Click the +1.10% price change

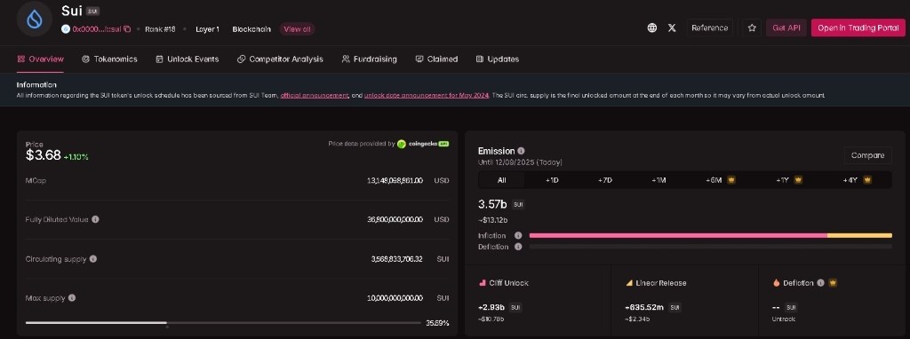pos(76,157)
